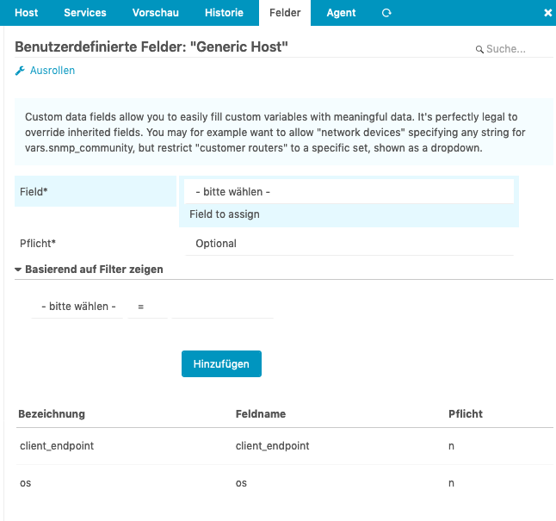
Task: Click the Ausrollen link
Action: tap(53, 71)
